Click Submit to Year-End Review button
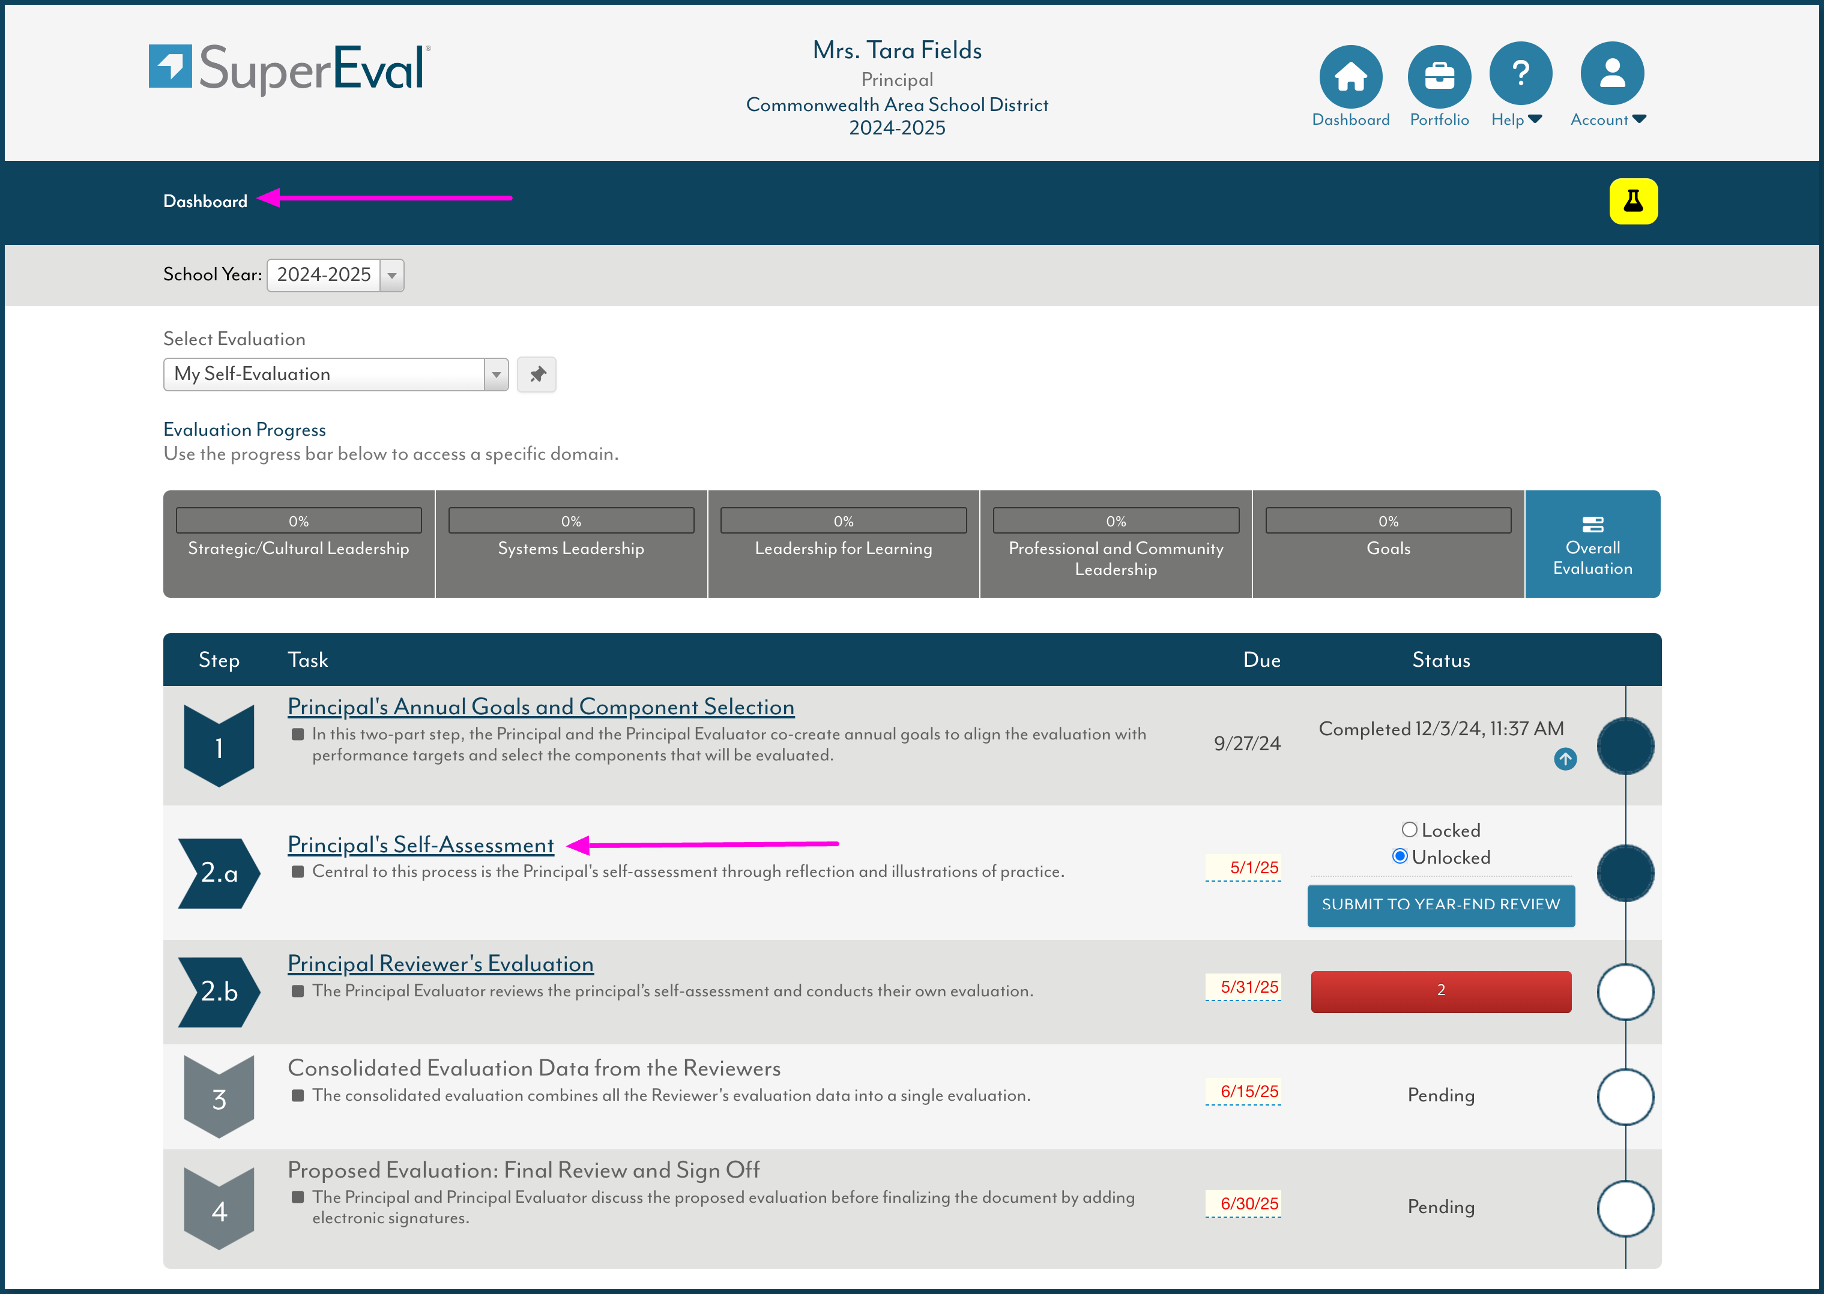The height and width of the screenshot is (1294, 1824). (x=1441, y=905)
